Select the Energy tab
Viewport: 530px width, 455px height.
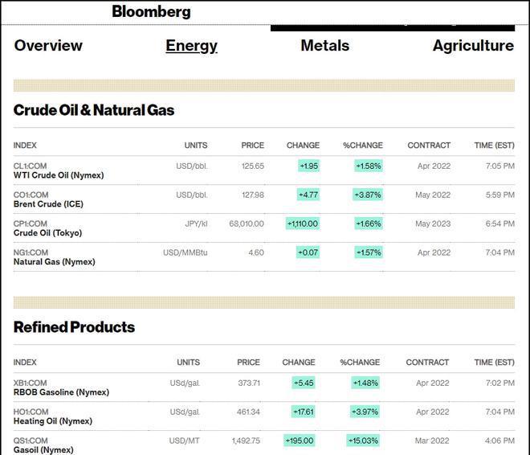(x=191, y=46)
